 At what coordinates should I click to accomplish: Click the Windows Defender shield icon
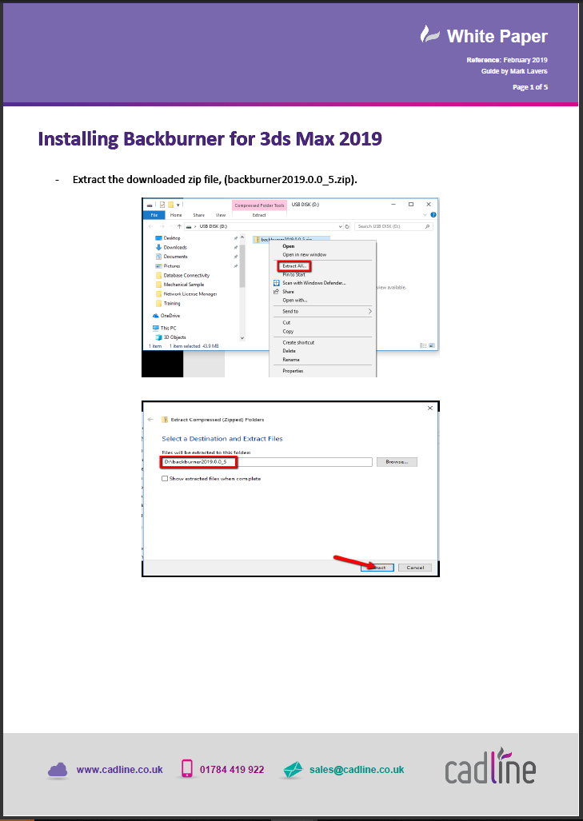tap(276, 283)
